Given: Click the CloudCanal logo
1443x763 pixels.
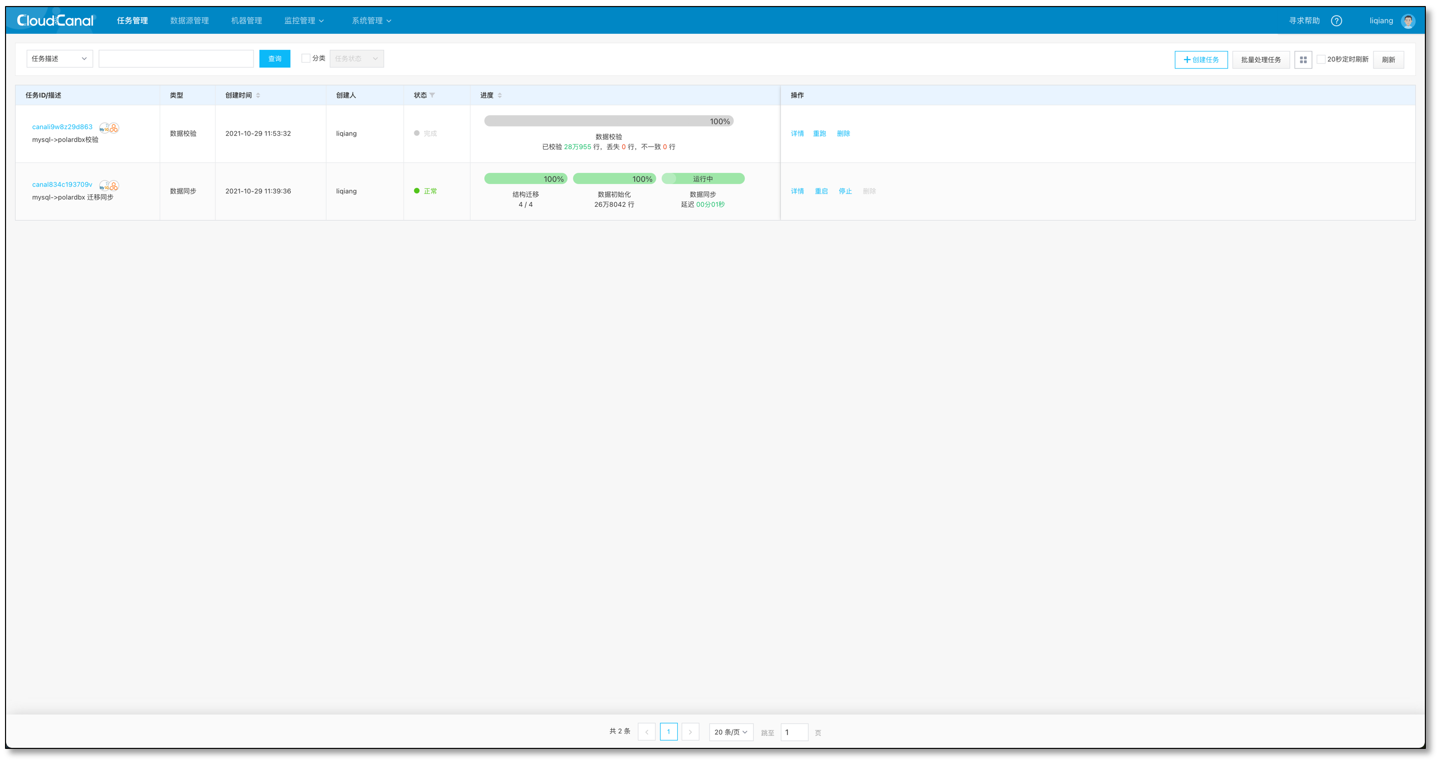Looking at the screenshot, I should (x=55, y=21).
